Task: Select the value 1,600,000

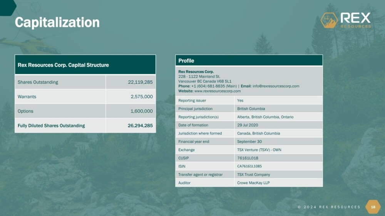Action: [142, 111]
